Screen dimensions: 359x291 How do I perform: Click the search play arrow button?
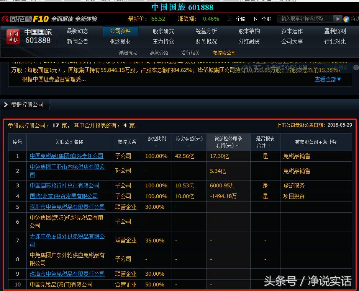338,19
